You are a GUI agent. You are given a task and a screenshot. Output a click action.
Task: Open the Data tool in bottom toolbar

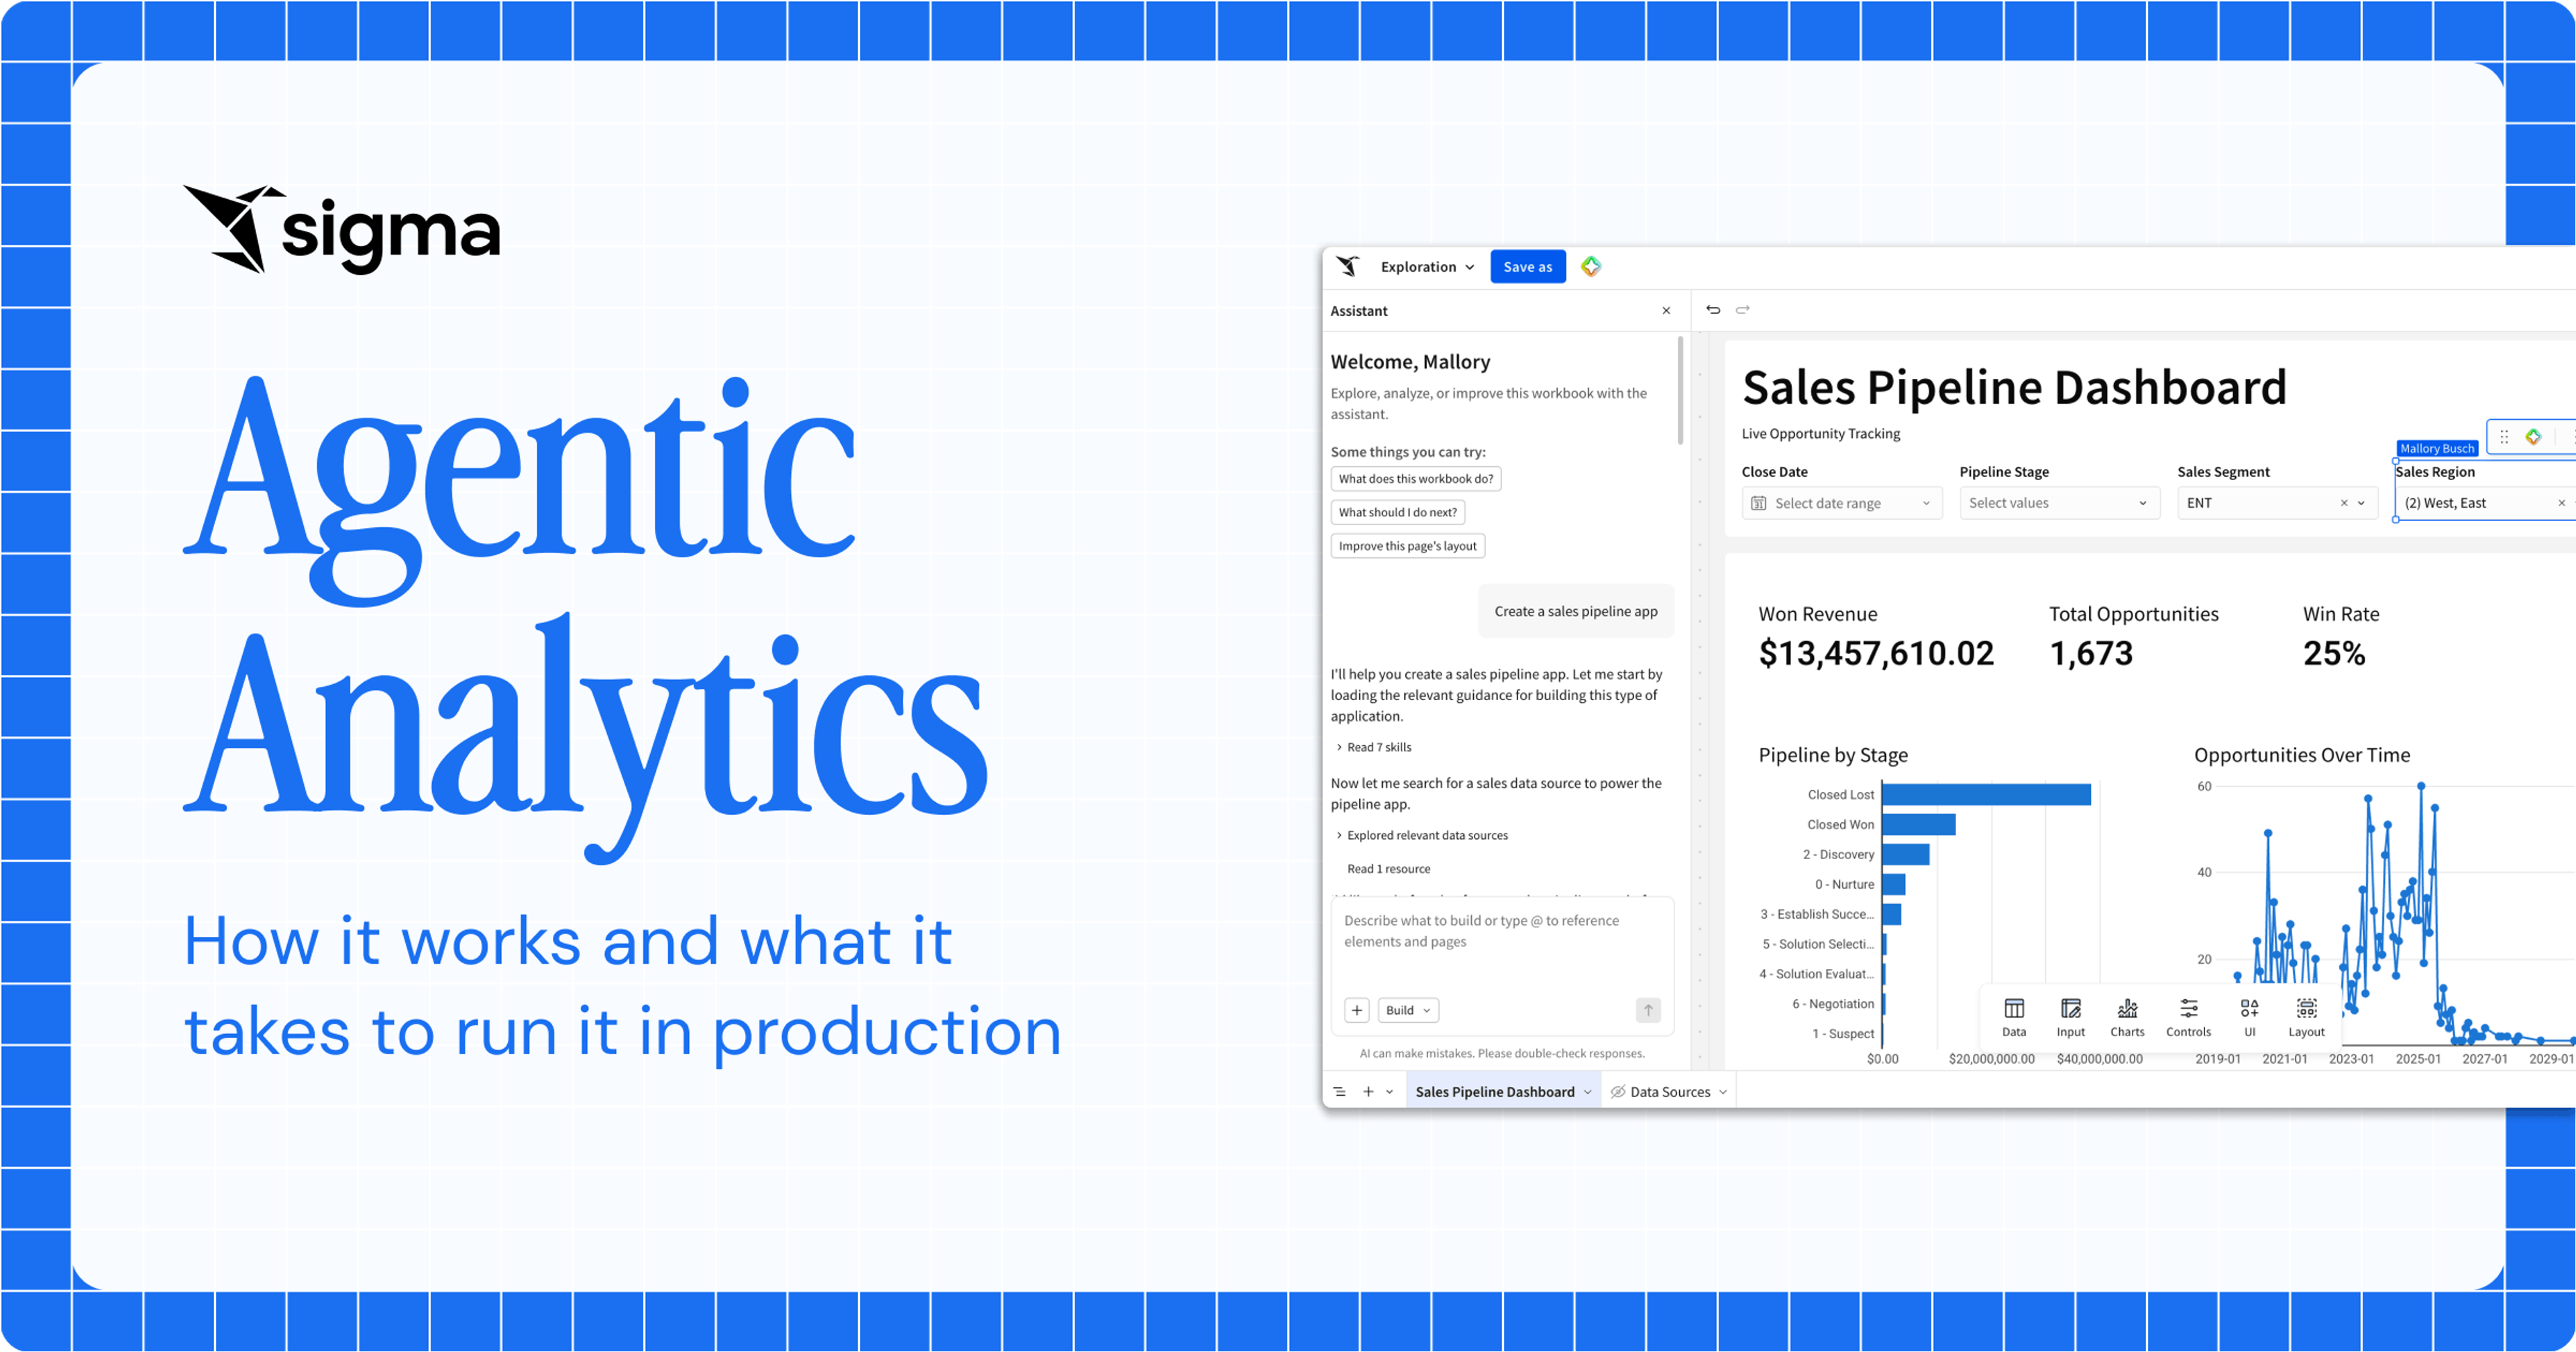(2014, 1017)
